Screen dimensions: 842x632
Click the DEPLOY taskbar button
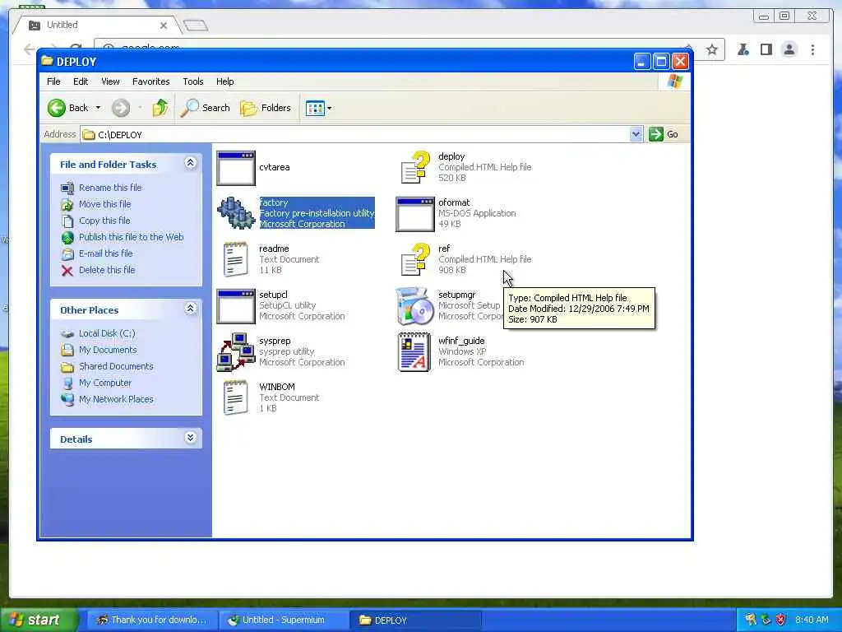tap(415, 620)
